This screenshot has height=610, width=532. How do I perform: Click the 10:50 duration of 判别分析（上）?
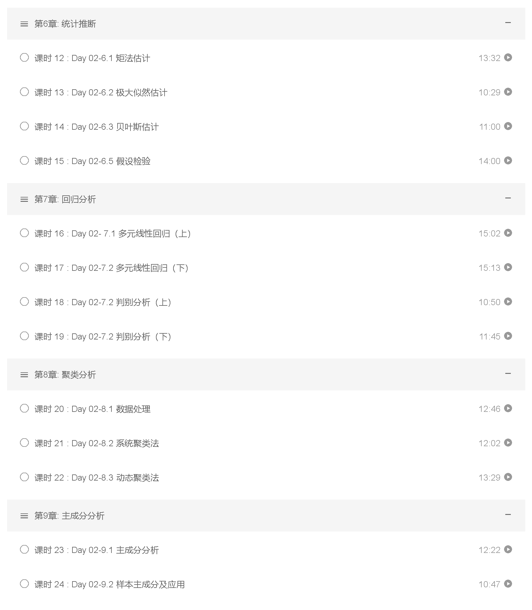pyautogui.click(x=489, y=302)
